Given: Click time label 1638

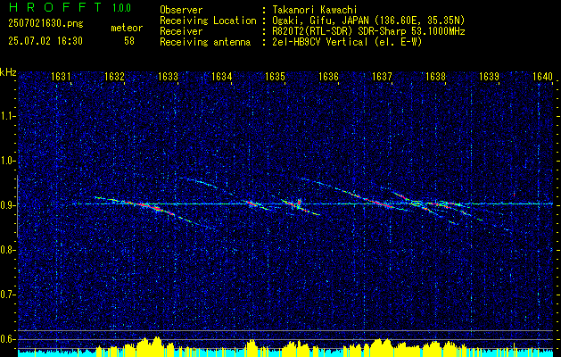Looking at the screenshot, I should point(436,76).
